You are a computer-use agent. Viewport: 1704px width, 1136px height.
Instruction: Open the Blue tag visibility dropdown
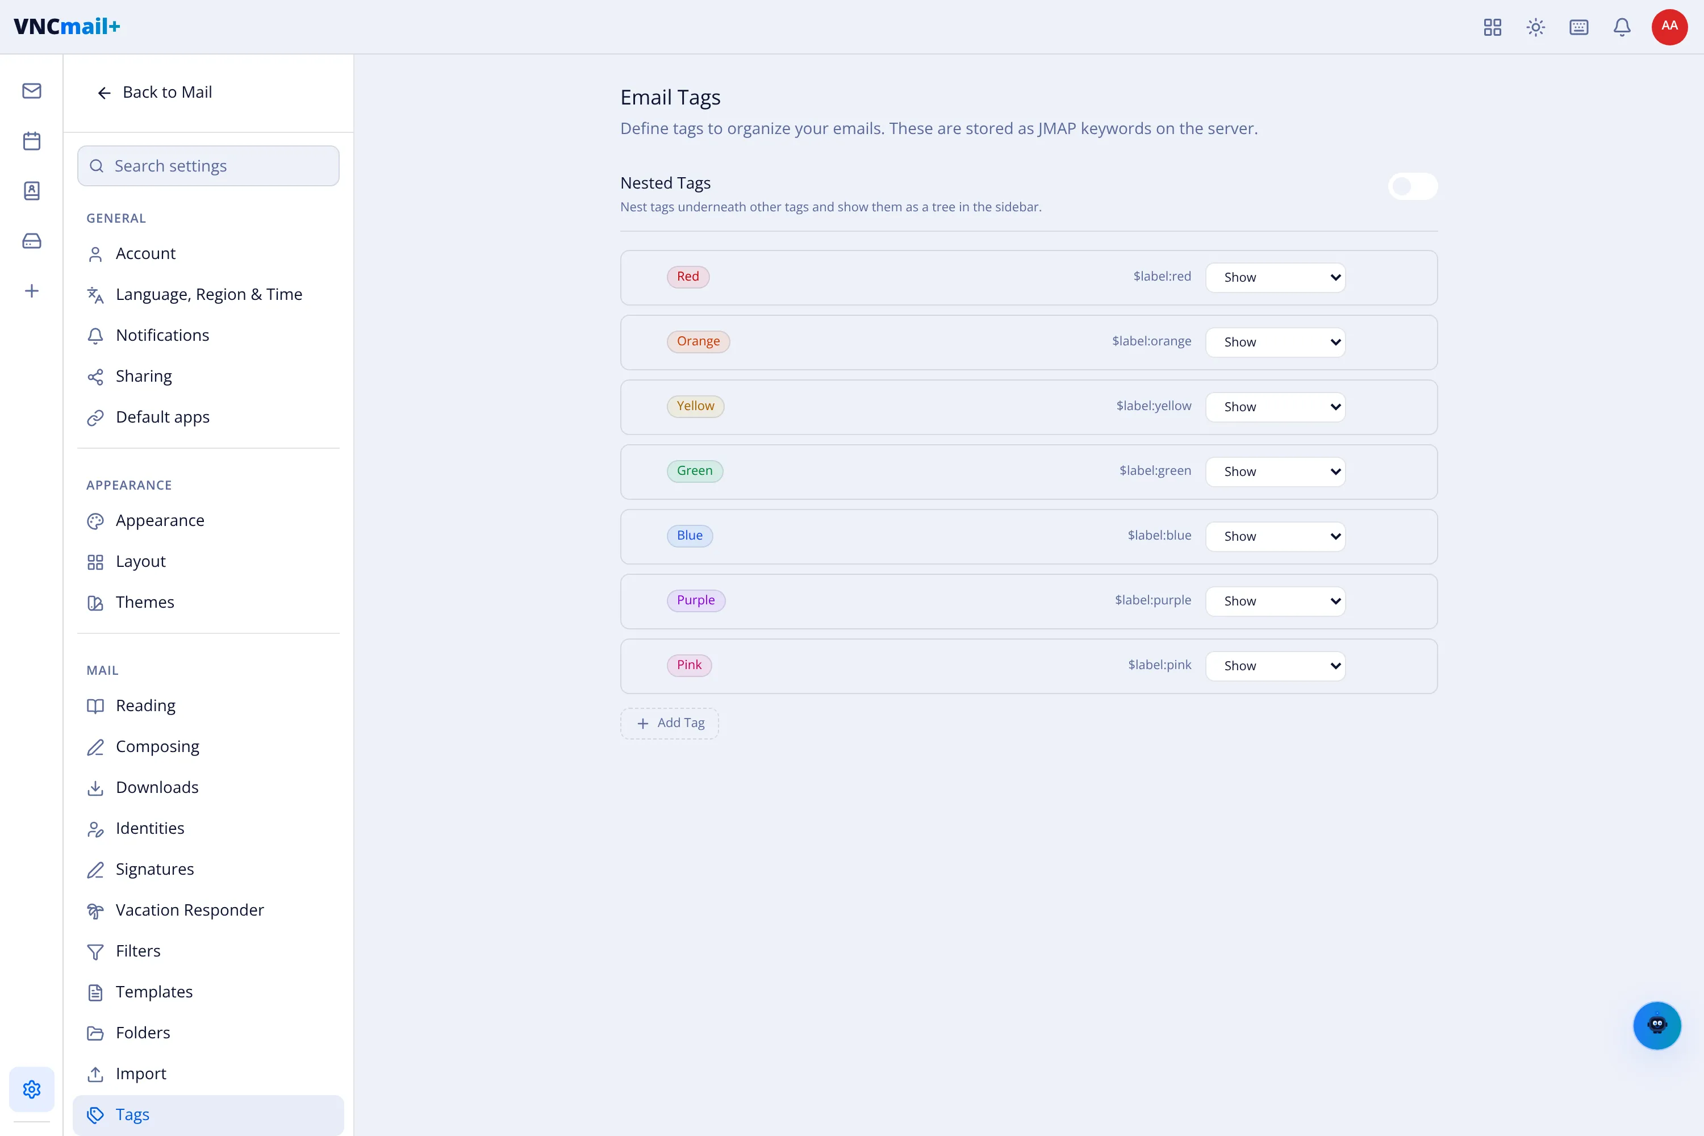(1275, 536)
